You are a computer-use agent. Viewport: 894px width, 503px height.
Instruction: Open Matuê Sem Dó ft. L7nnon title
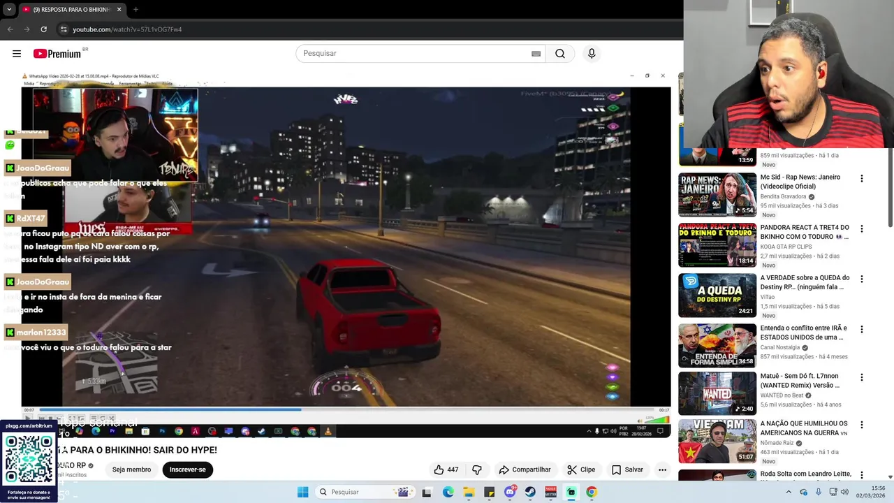click(x=800, y=381)
